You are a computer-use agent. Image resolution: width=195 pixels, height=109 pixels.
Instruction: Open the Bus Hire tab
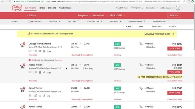52,8
